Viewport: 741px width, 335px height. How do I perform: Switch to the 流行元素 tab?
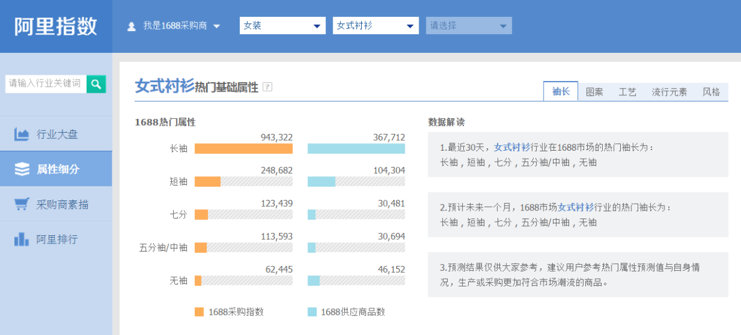pos(669,92)
